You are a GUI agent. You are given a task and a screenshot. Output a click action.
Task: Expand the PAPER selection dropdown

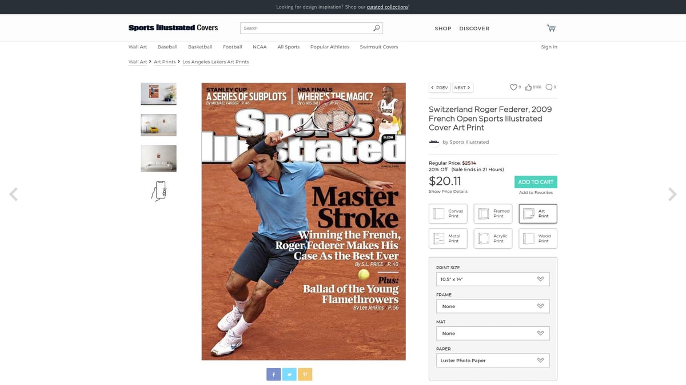point(493,360)
